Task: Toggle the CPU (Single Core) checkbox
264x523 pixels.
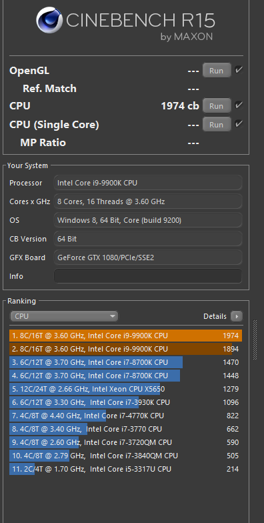Action: (x=239, y=124)
